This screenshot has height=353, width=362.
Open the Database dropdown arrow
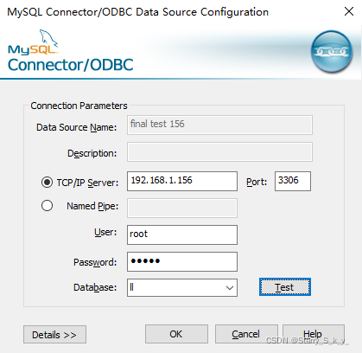click(x=230, y=287)
